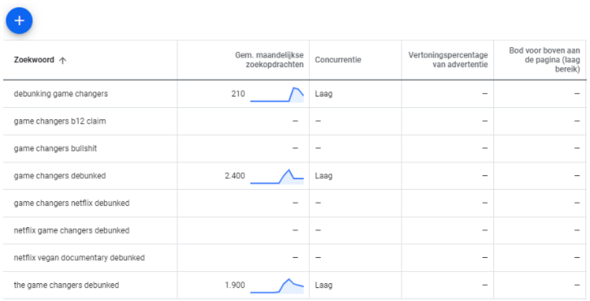590x301 pixels.
Task: Click Laag competition for debunking game changers
Action: point(323,94)
